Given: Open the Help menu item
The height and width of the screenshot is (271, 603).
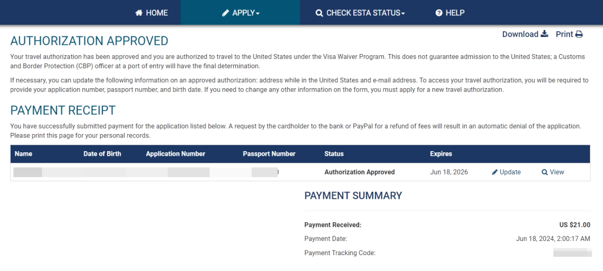Looking at the screenshot, I should (x=455, y=13).
